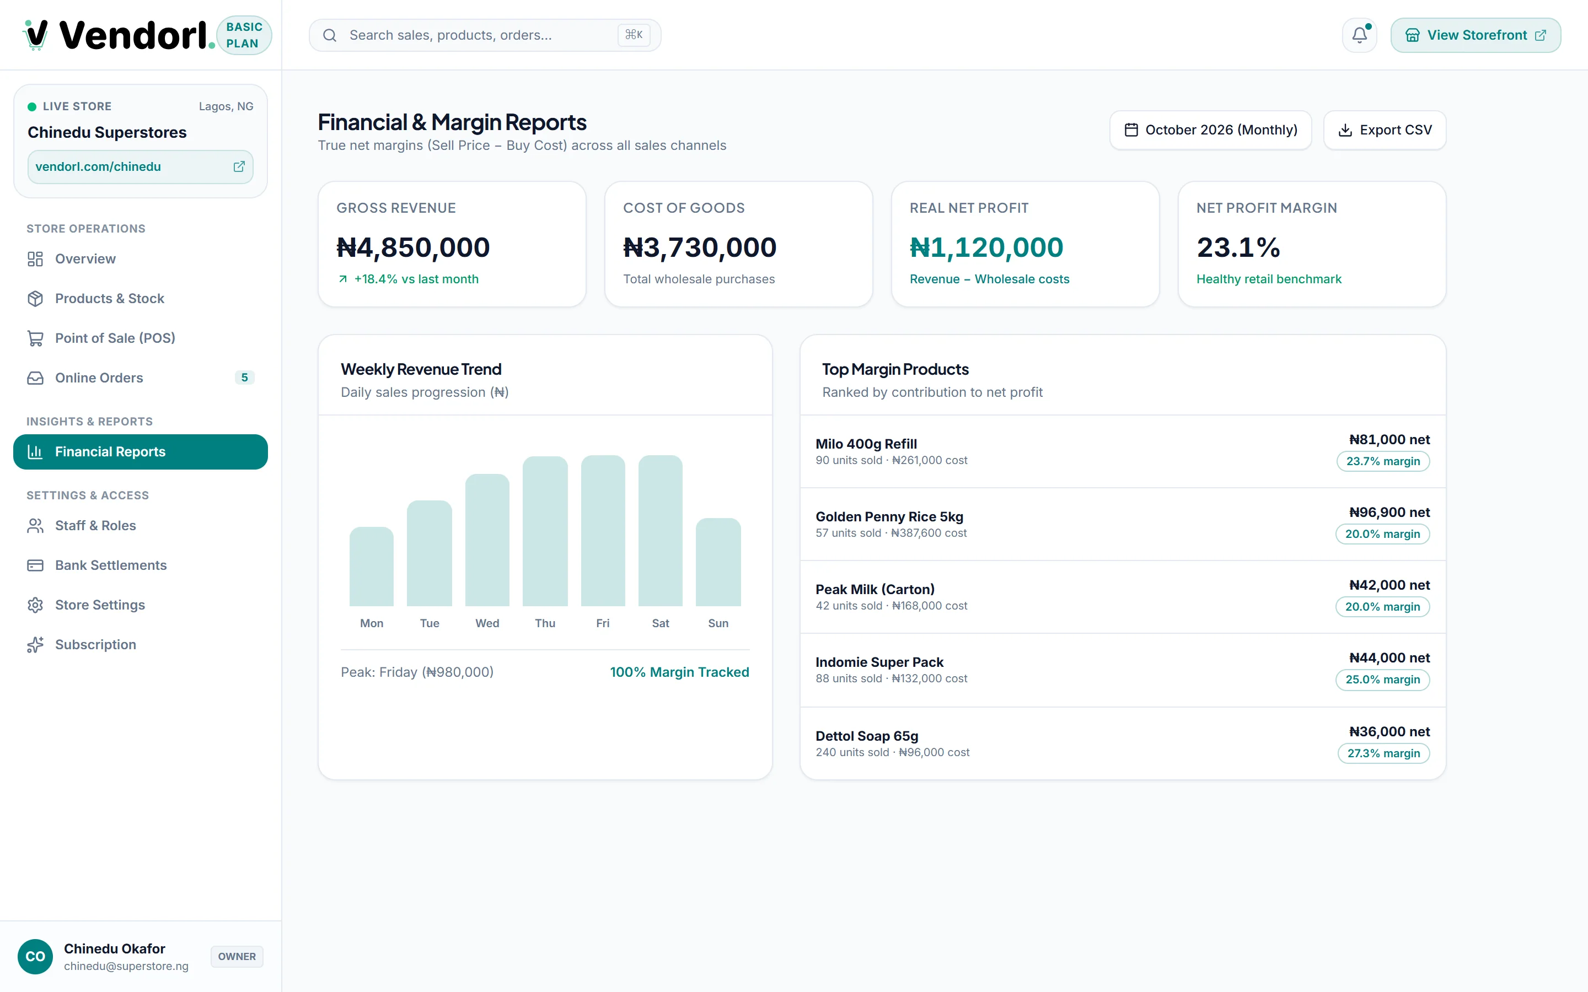
Task: Click the calendar icon in date selector
Action: tap(1131, 130)
